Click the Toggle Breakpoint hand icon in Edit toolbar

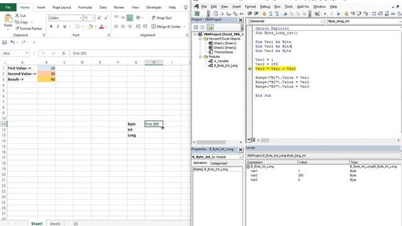point(264,14)
